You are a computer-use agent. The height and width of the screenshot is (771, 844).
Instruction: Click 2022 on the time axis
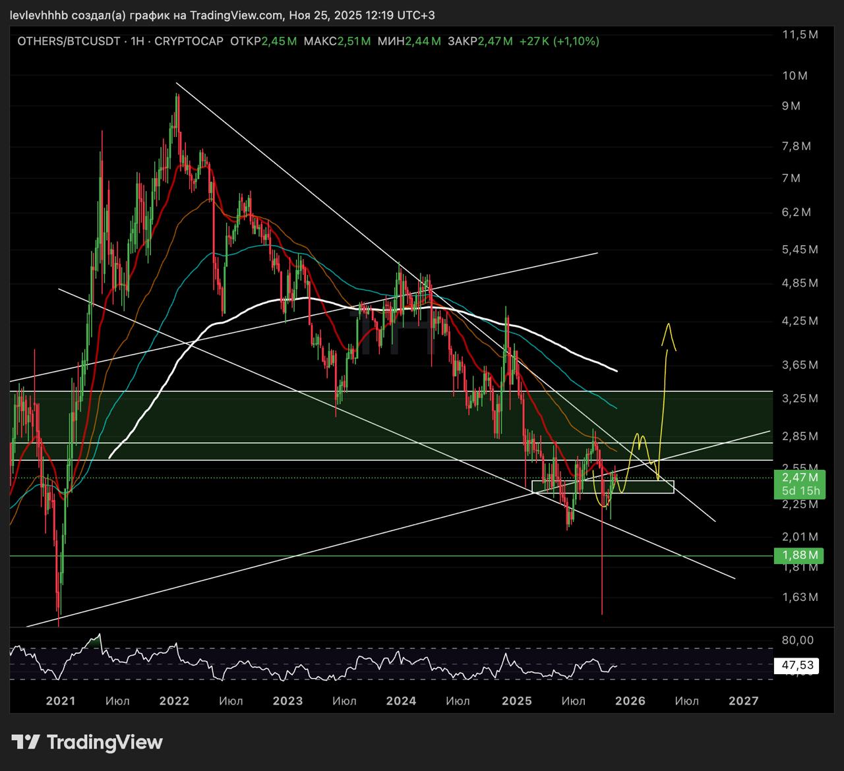click(x=174, y=700)
